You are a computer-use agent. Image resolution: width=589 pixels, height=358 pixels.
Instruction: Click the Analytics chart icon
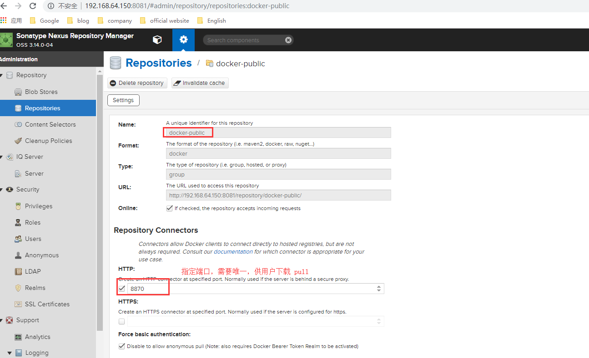(x=18, y=337)
